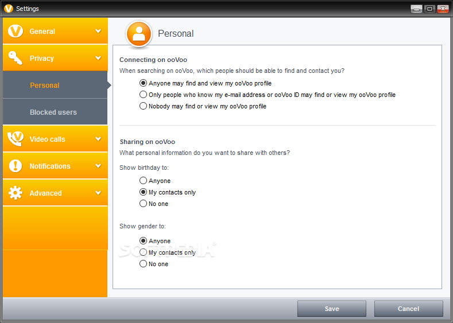
Task: Click the ooVoo logo in title bar
Action: (x=9, y=9)
